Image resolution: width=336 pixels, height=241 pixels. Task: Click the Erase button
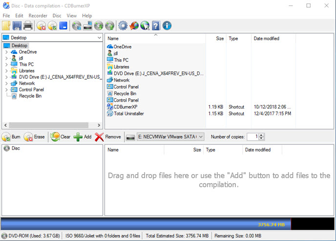click(x=34, y=137)
